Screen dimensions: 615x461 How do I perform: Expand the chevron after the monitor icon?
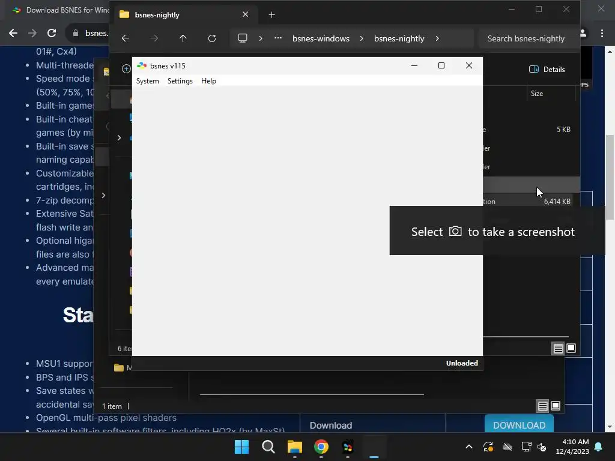[x=261, y=38]
